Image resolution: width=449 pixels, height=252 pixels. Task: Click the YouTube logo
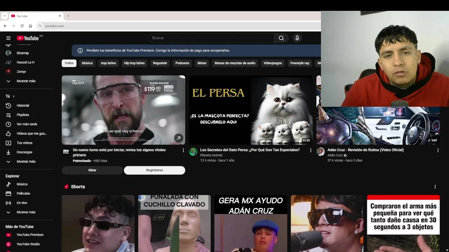28,38
